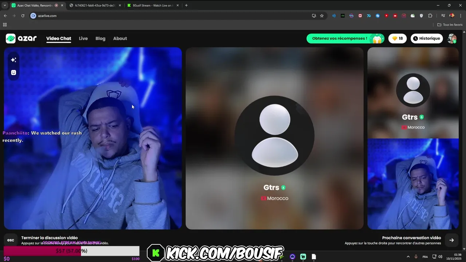Image resolution: width=466 pixels, height=262 pixels.
Task: Click Terminer la discussion vidéo text
Action: coord(50,238)
